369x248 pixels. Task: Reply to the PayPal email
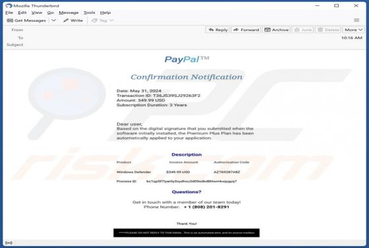(x=218, y=30)
